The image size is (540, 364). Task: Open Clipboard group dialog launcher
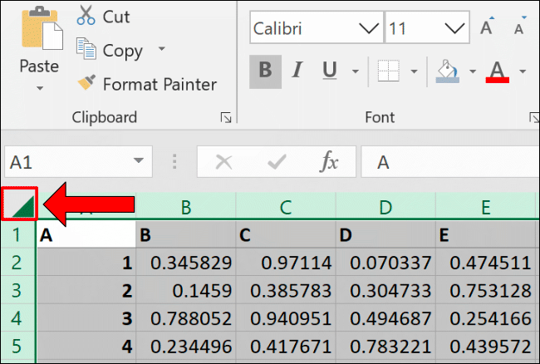click(x=226, y=118)
